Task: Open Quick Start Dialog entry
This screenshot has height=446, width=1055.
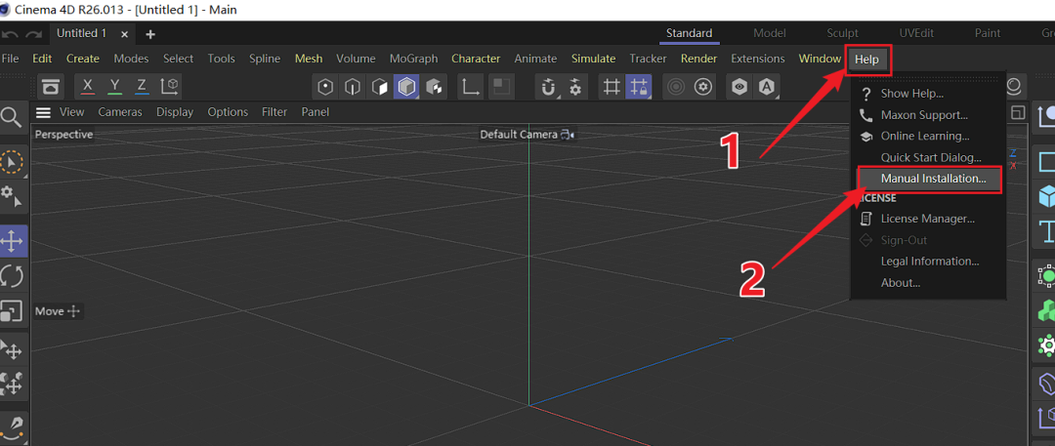Action: click(929, 157)
